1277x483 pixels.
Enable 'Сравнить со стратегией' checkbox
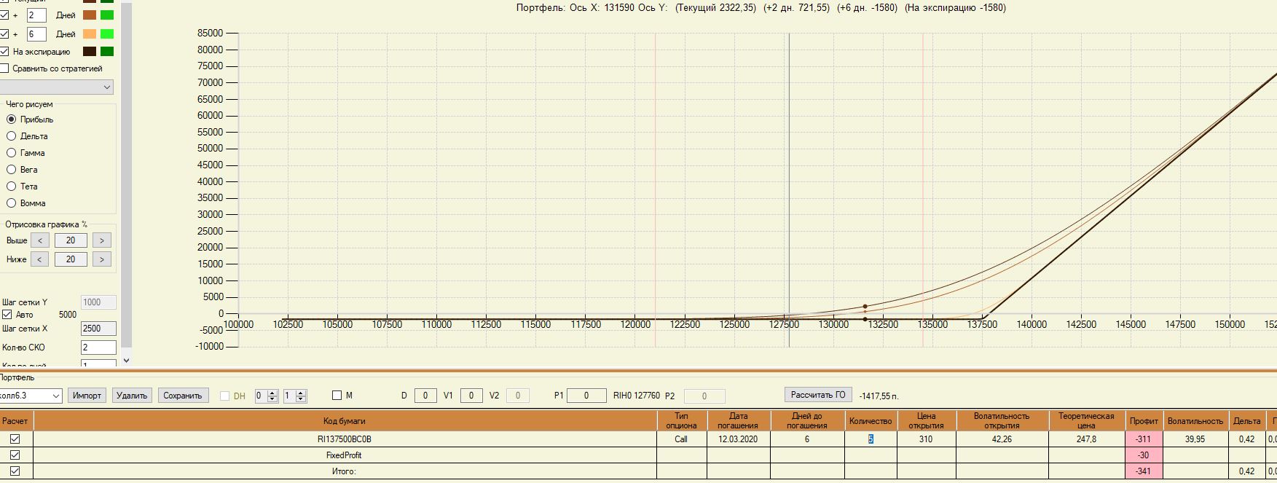click(4, 68)
